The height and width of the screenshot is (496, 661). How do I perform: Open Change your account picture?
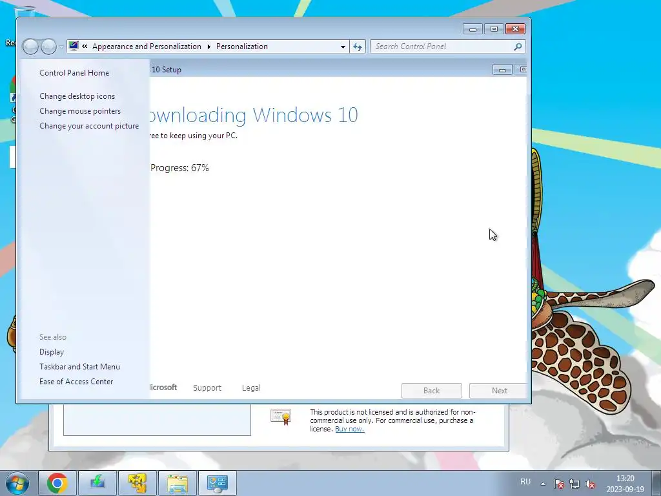pos(89,126)
